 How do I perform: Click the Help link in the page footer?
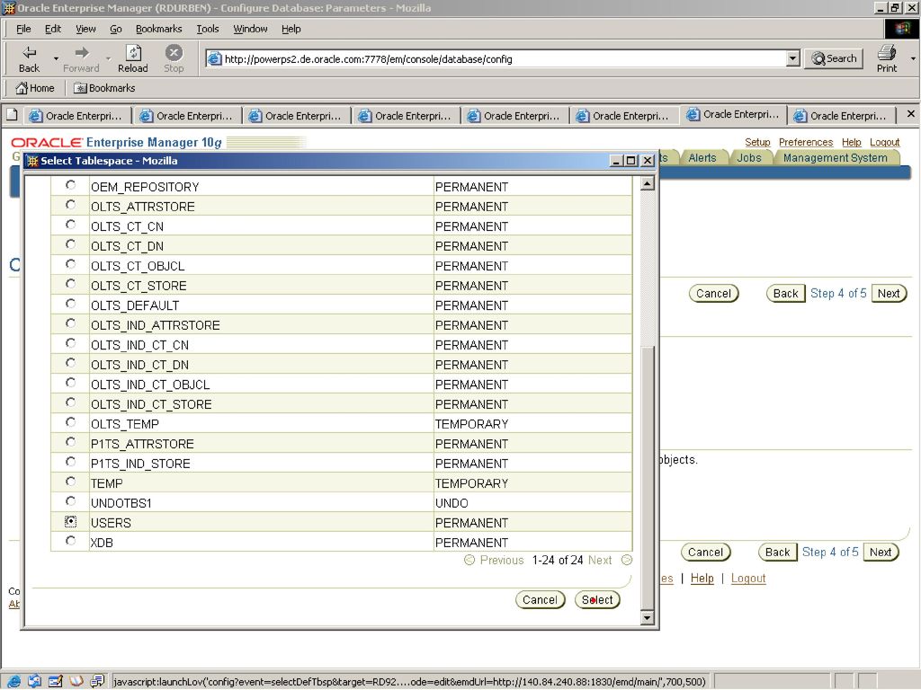pos(702,578)
